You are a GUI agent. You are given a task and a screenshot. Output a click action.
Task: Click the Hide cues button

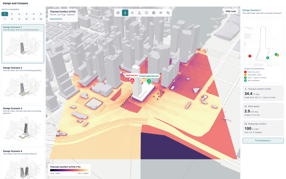[231, 11]
